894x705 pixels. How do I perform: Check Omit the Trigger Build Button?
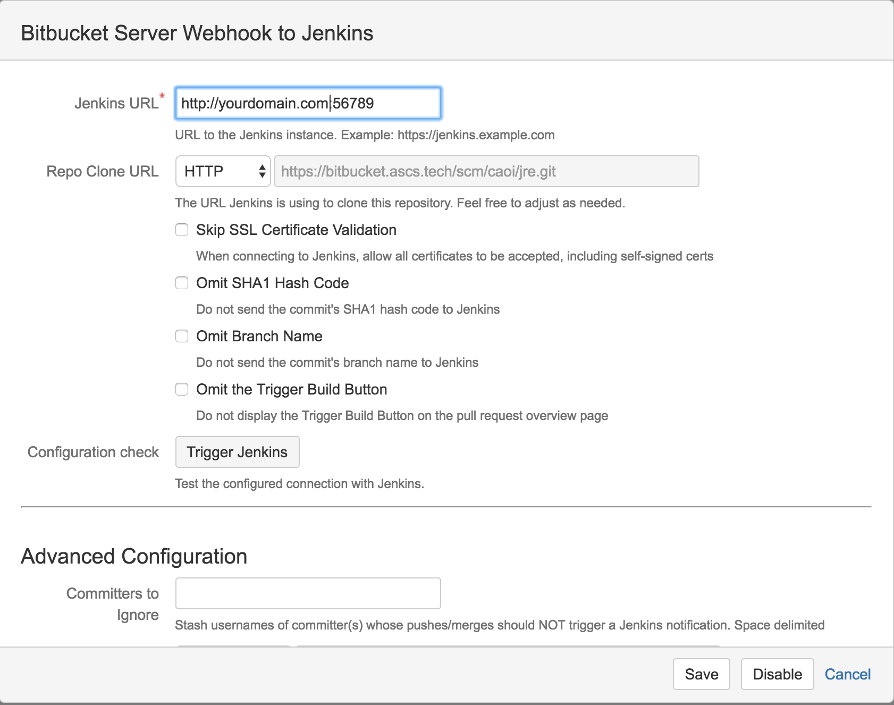point(182,389)
